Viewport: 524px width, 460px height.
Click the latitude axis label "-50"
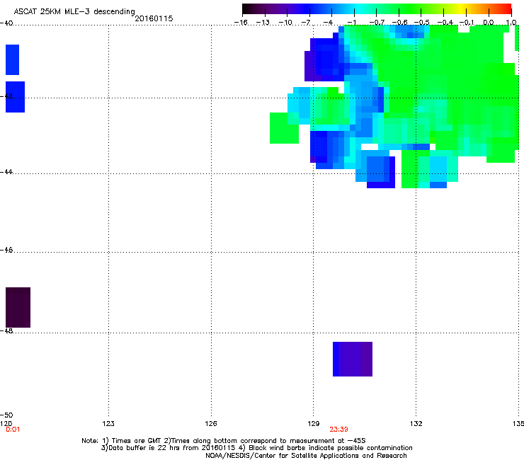tap(6, 415)
